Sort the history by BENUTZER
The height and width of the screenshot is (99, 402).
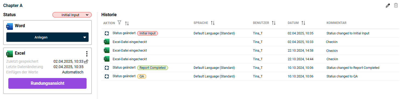[x=274, y=23]
